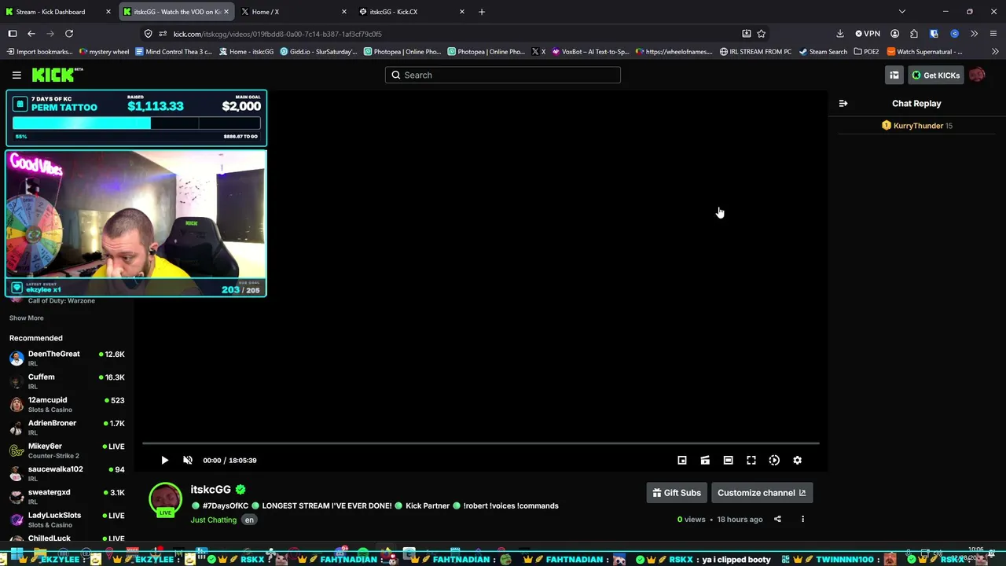Image resolution: width=1006 pixels, height=566 pixels.
Task: Toggle the browser VPN
Action: (x=868, y=34)
